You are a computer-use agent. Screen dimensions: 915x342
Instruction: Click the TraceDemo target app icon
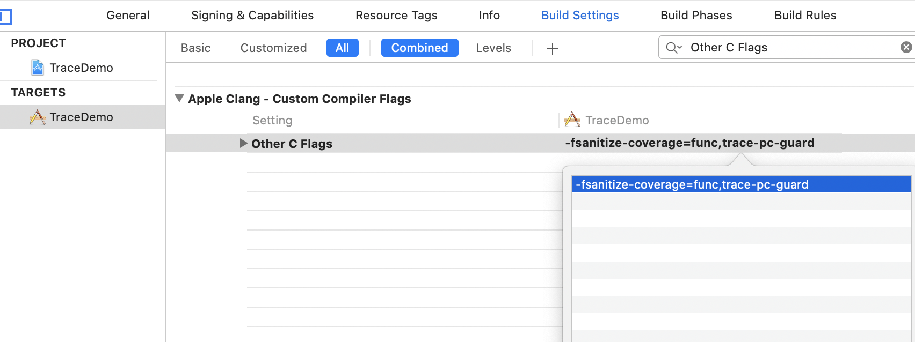(x=38, y=117)
